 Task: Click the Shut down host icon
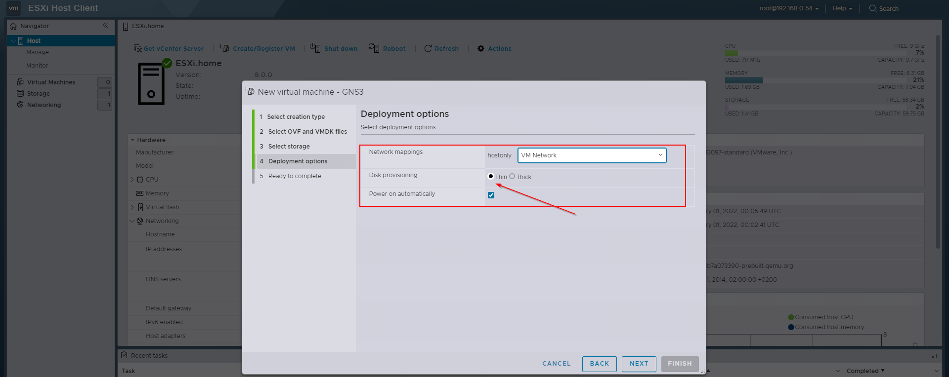(x=315, y=48)
